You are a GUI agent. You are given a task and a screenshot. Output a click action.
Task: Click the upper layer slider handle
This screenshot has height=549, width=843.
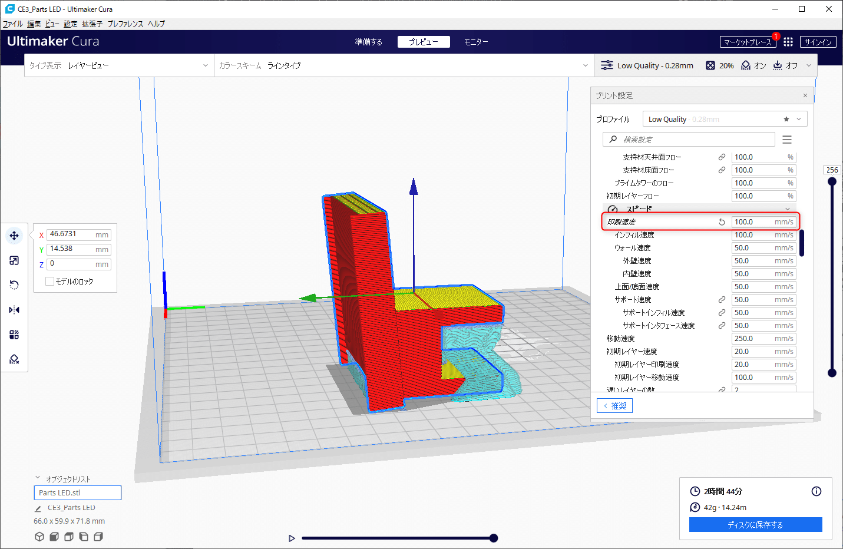pyautogui.click(x=832, y=181)
